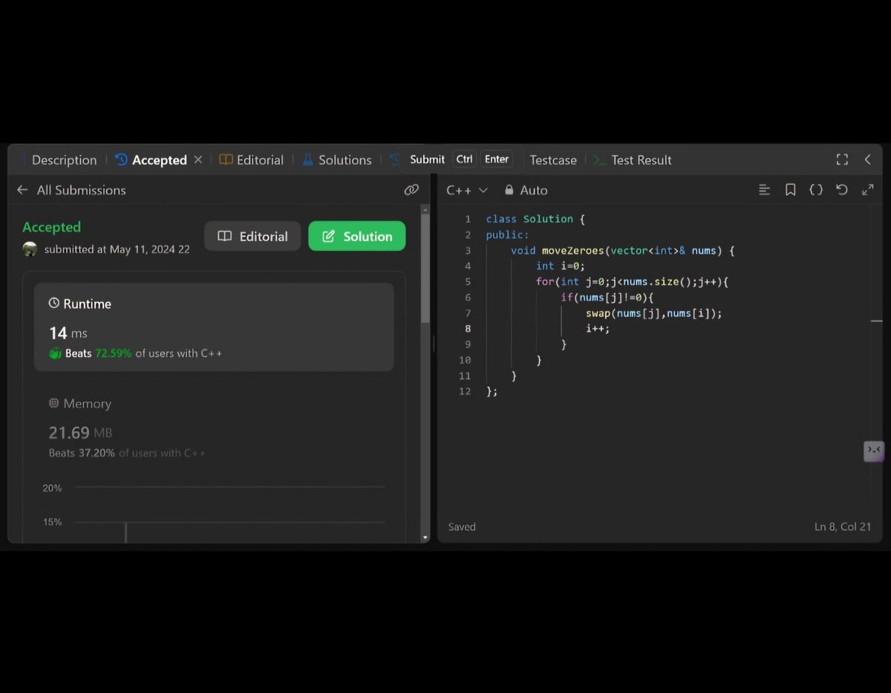Click line number 8 in the editor
Screen dimensions: 891x693
(x=468, y=329)
